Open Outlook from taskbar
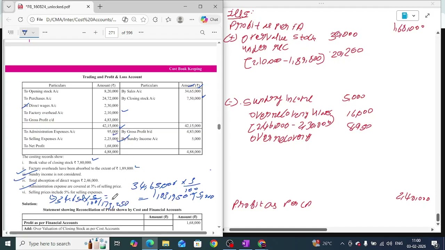Image resolution: width=445 pixels, height=250 pixels. (181, 243)
